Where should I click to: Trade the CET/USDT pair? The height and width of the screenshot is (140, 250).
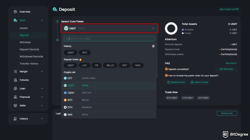(203, 98)
